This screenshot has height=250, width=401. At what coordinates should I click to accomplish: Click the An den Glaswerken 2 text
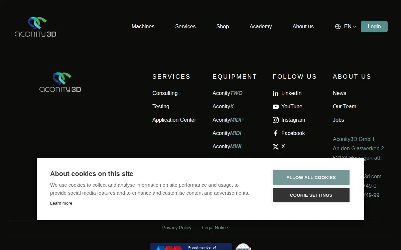point(358,149)
